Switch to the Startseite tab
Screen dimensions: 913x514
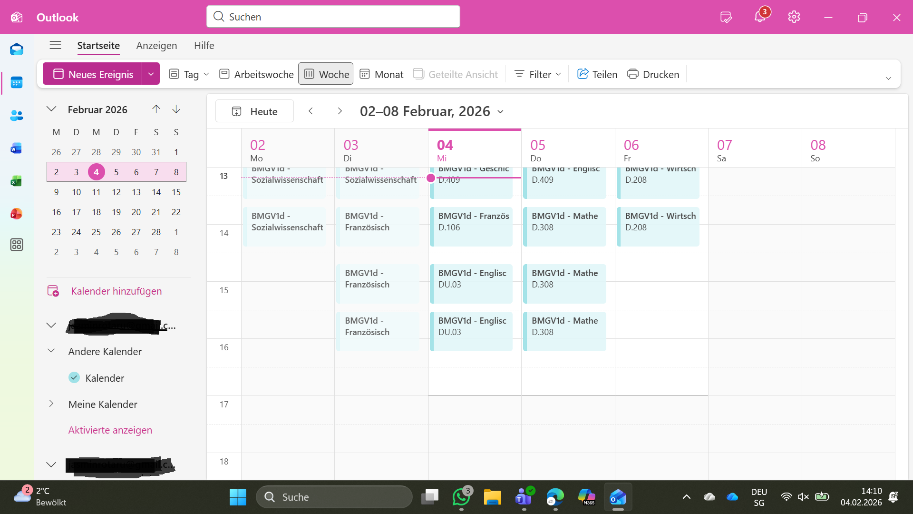[x=98, y=45]
